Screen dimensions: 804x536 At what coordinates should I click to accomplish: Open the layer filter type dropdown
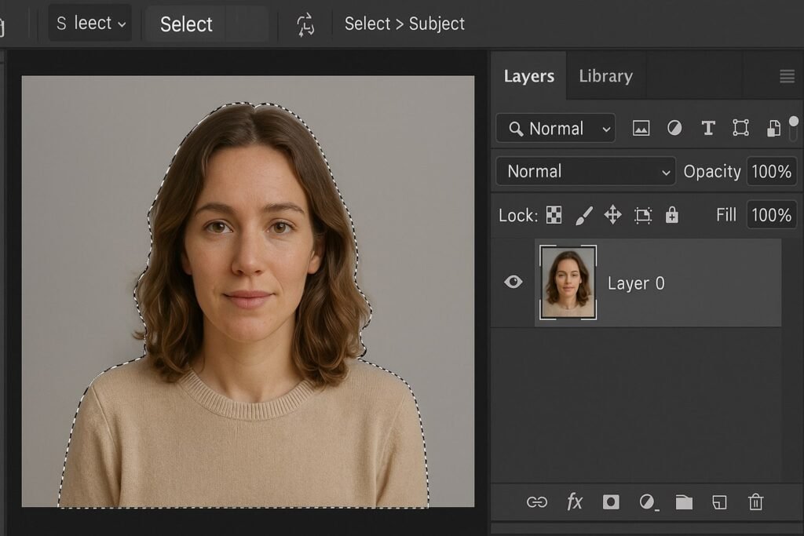point(556,128)
